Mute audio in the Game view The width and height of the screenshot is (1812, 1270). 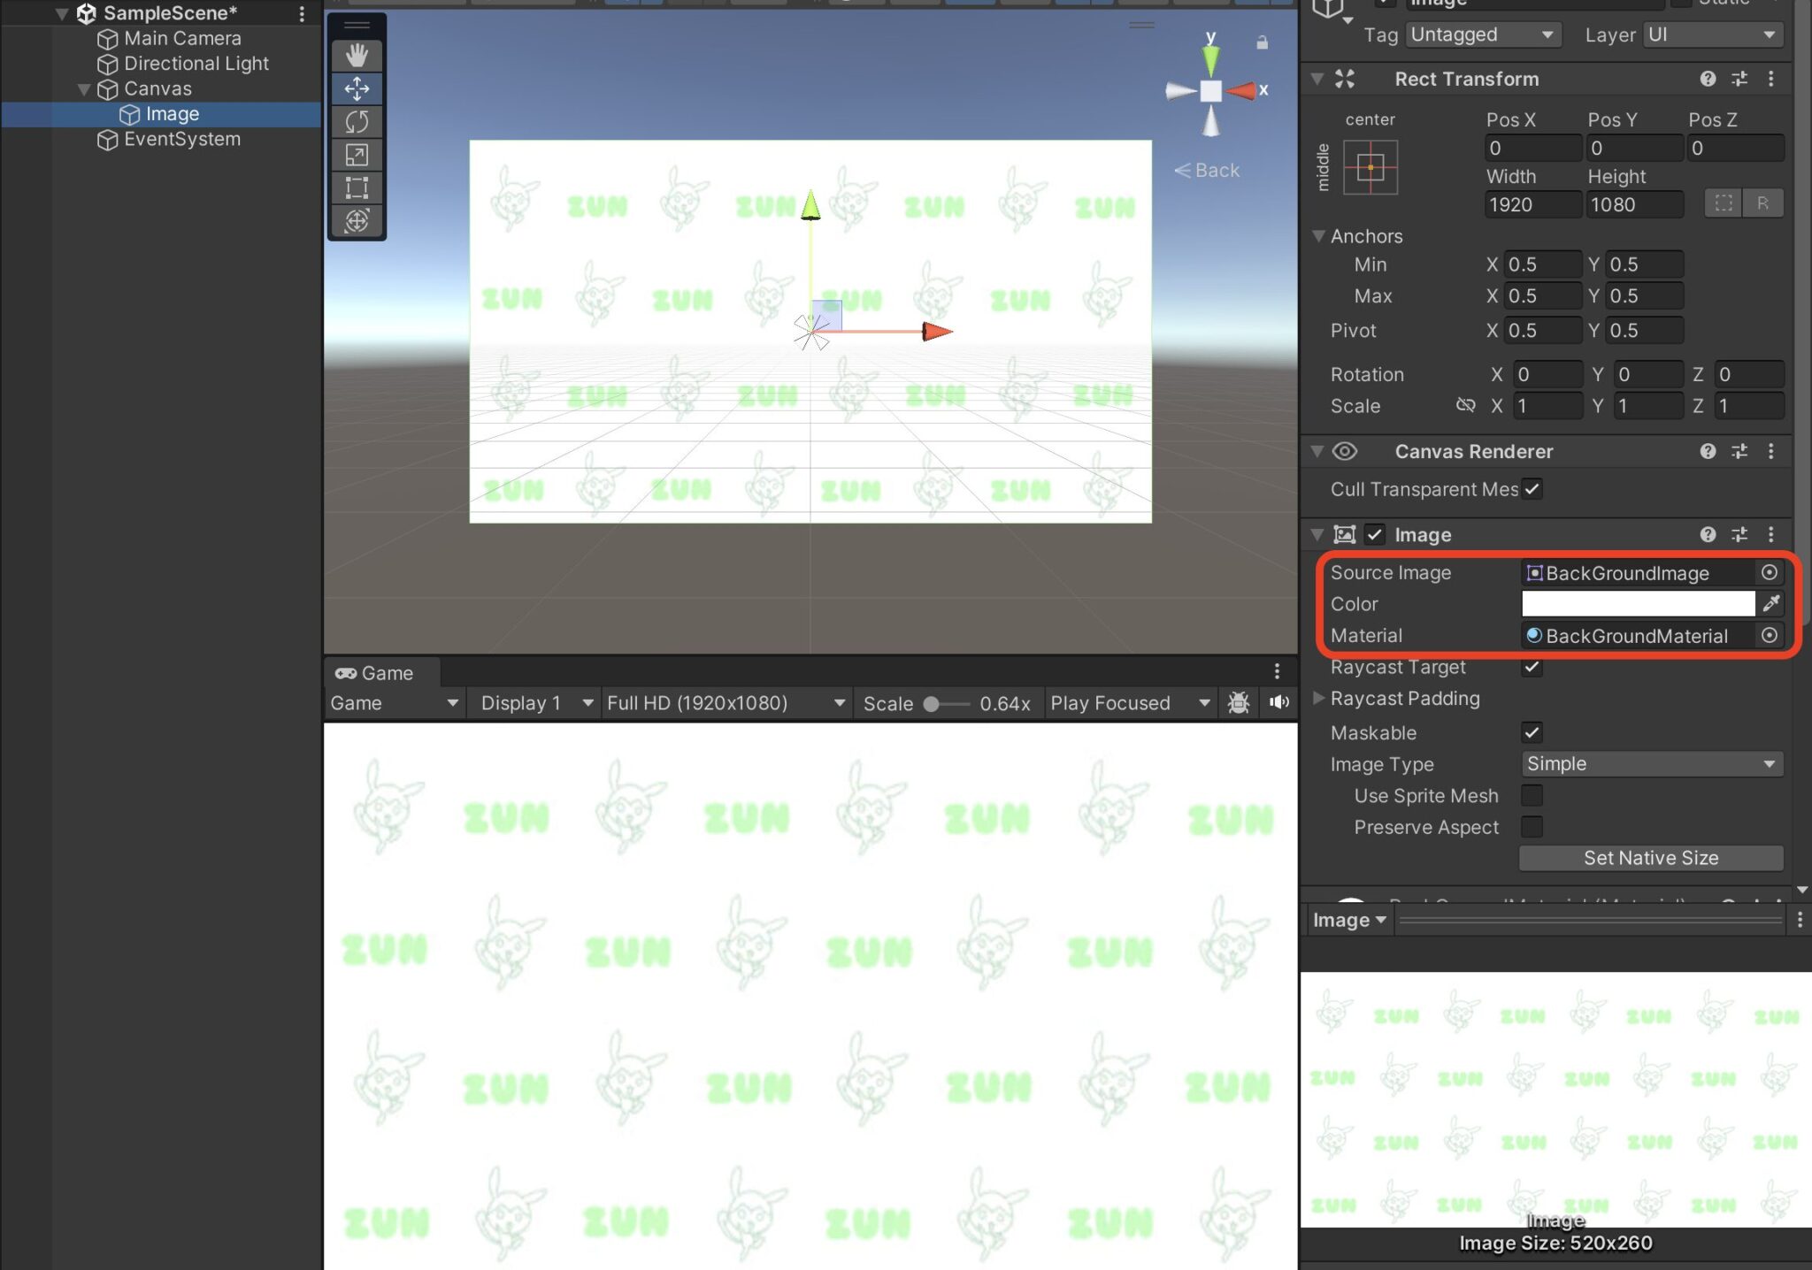1279,702
